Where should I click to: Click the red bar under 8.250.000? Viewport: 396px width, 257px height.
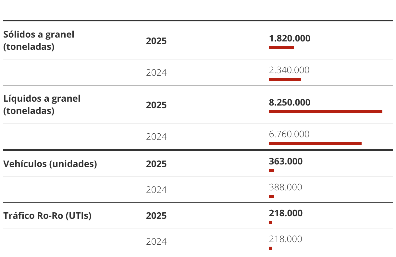click(325, 112)
